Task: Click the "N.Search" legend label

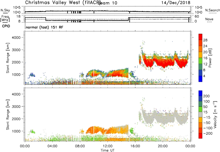Action: coord(213,10)
